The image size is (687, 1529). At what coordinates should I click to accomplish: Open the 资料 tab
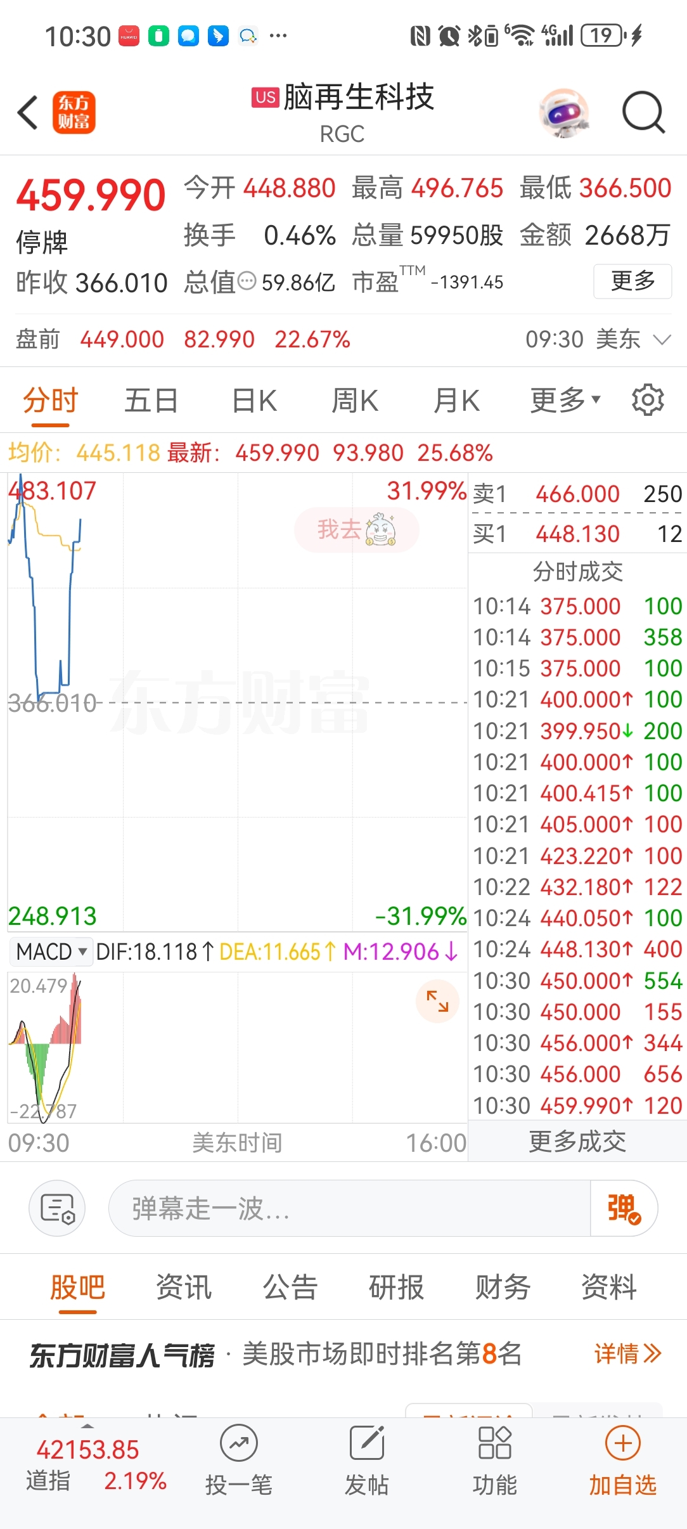609,1287
